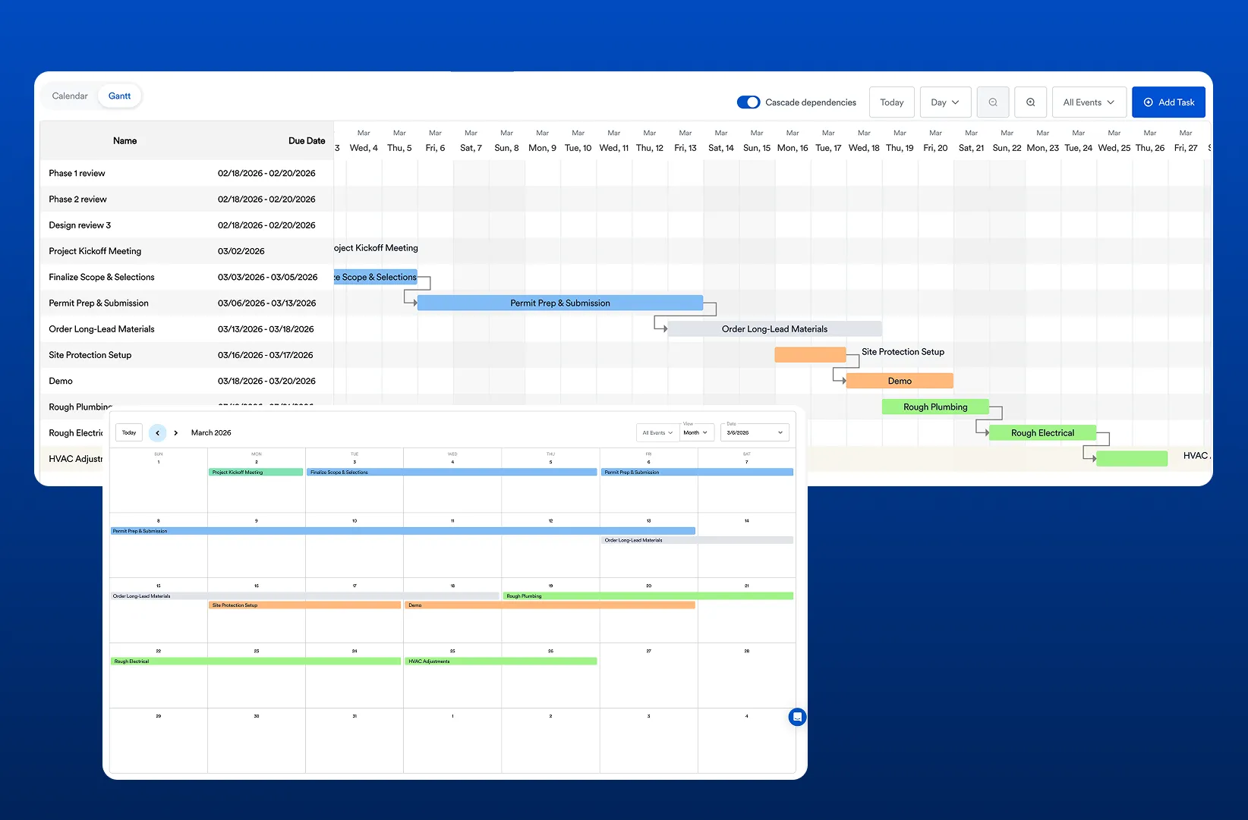Screen dimensions: 1248x820
Task: Switch to the Calendar tab
Action: point(70,96)
